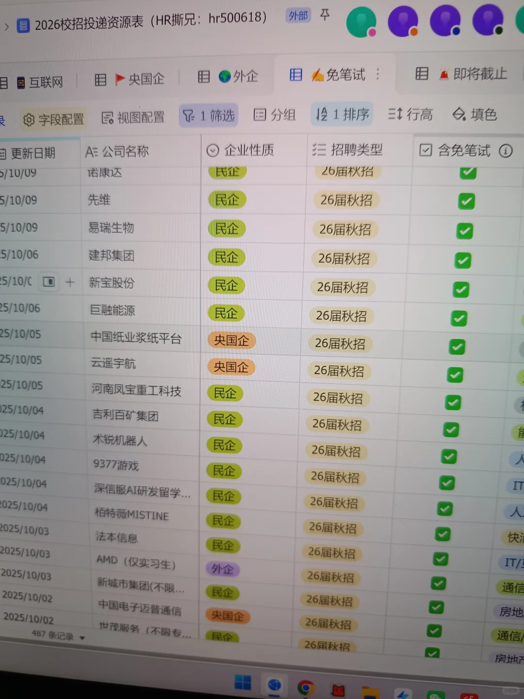Screen dimensions: 524x699
Task: Toggle the 含免笔试 checkbox for 建邦集团
Action: tap(463, 261)
